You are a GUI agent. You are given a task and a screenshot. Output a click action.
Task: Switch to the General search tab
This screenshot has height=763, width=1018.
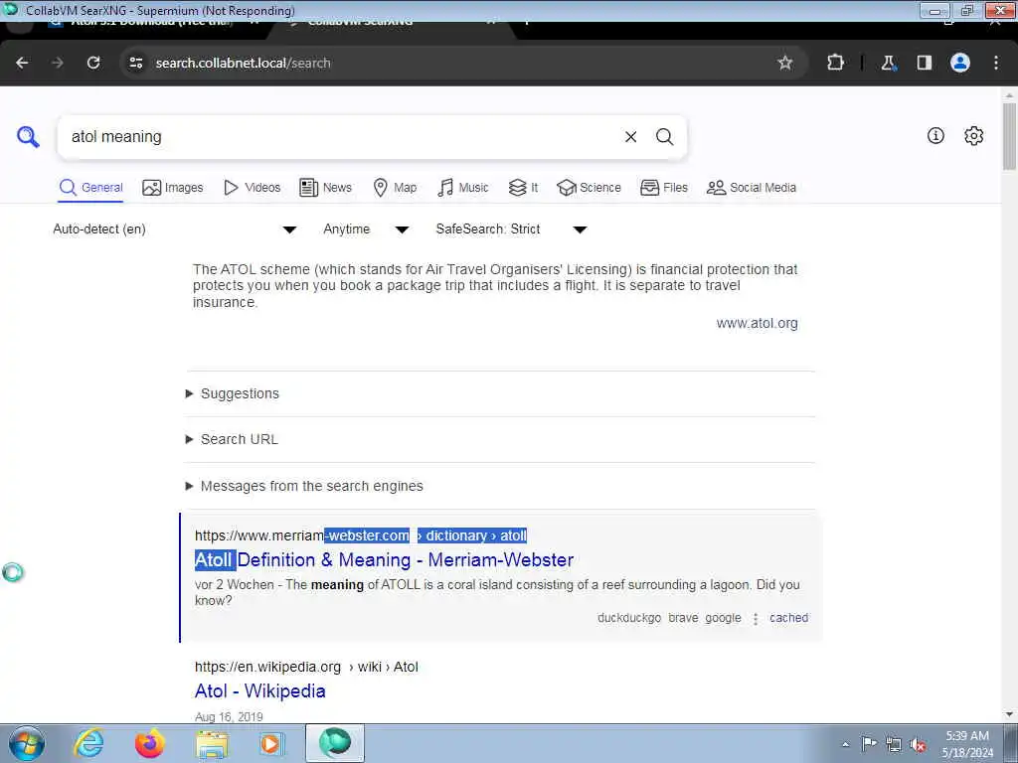click(x=90, y=188)
